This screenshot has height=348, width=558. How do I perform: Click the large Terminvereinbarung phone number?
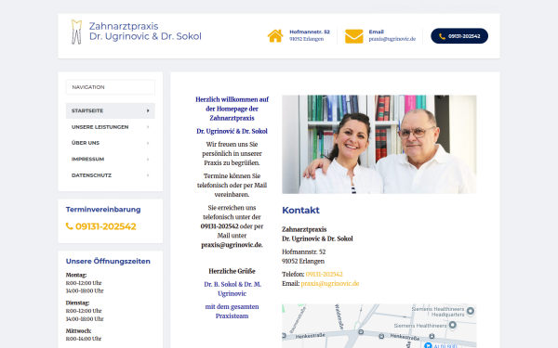(x=106, y=226)
